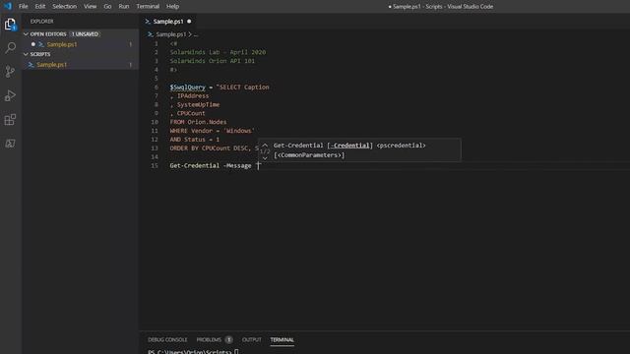Open the Terminal menu
The image size is (630, 354).
pos(148,7)
